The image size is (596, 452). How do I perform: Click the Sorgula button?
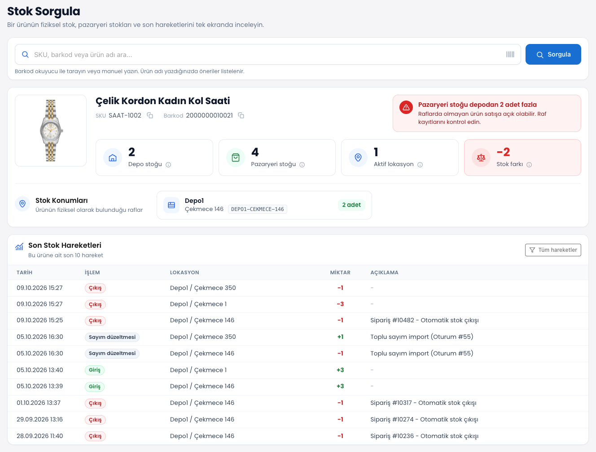click(553, 54)
